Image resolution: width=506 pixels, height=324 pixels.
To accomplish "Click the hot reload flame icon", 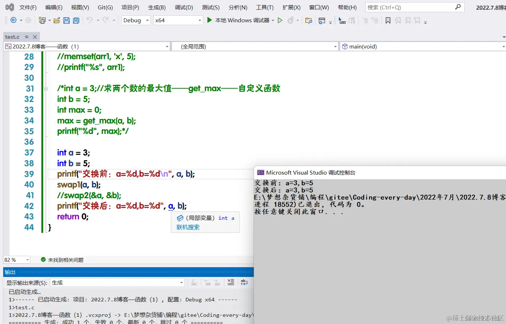I will pyautogui.click(x=291, y=20).
